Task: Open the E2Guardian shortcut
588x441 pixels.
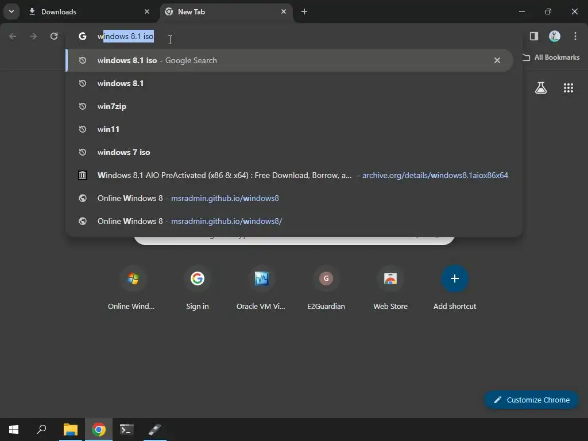Action: [x=326, y=288]
